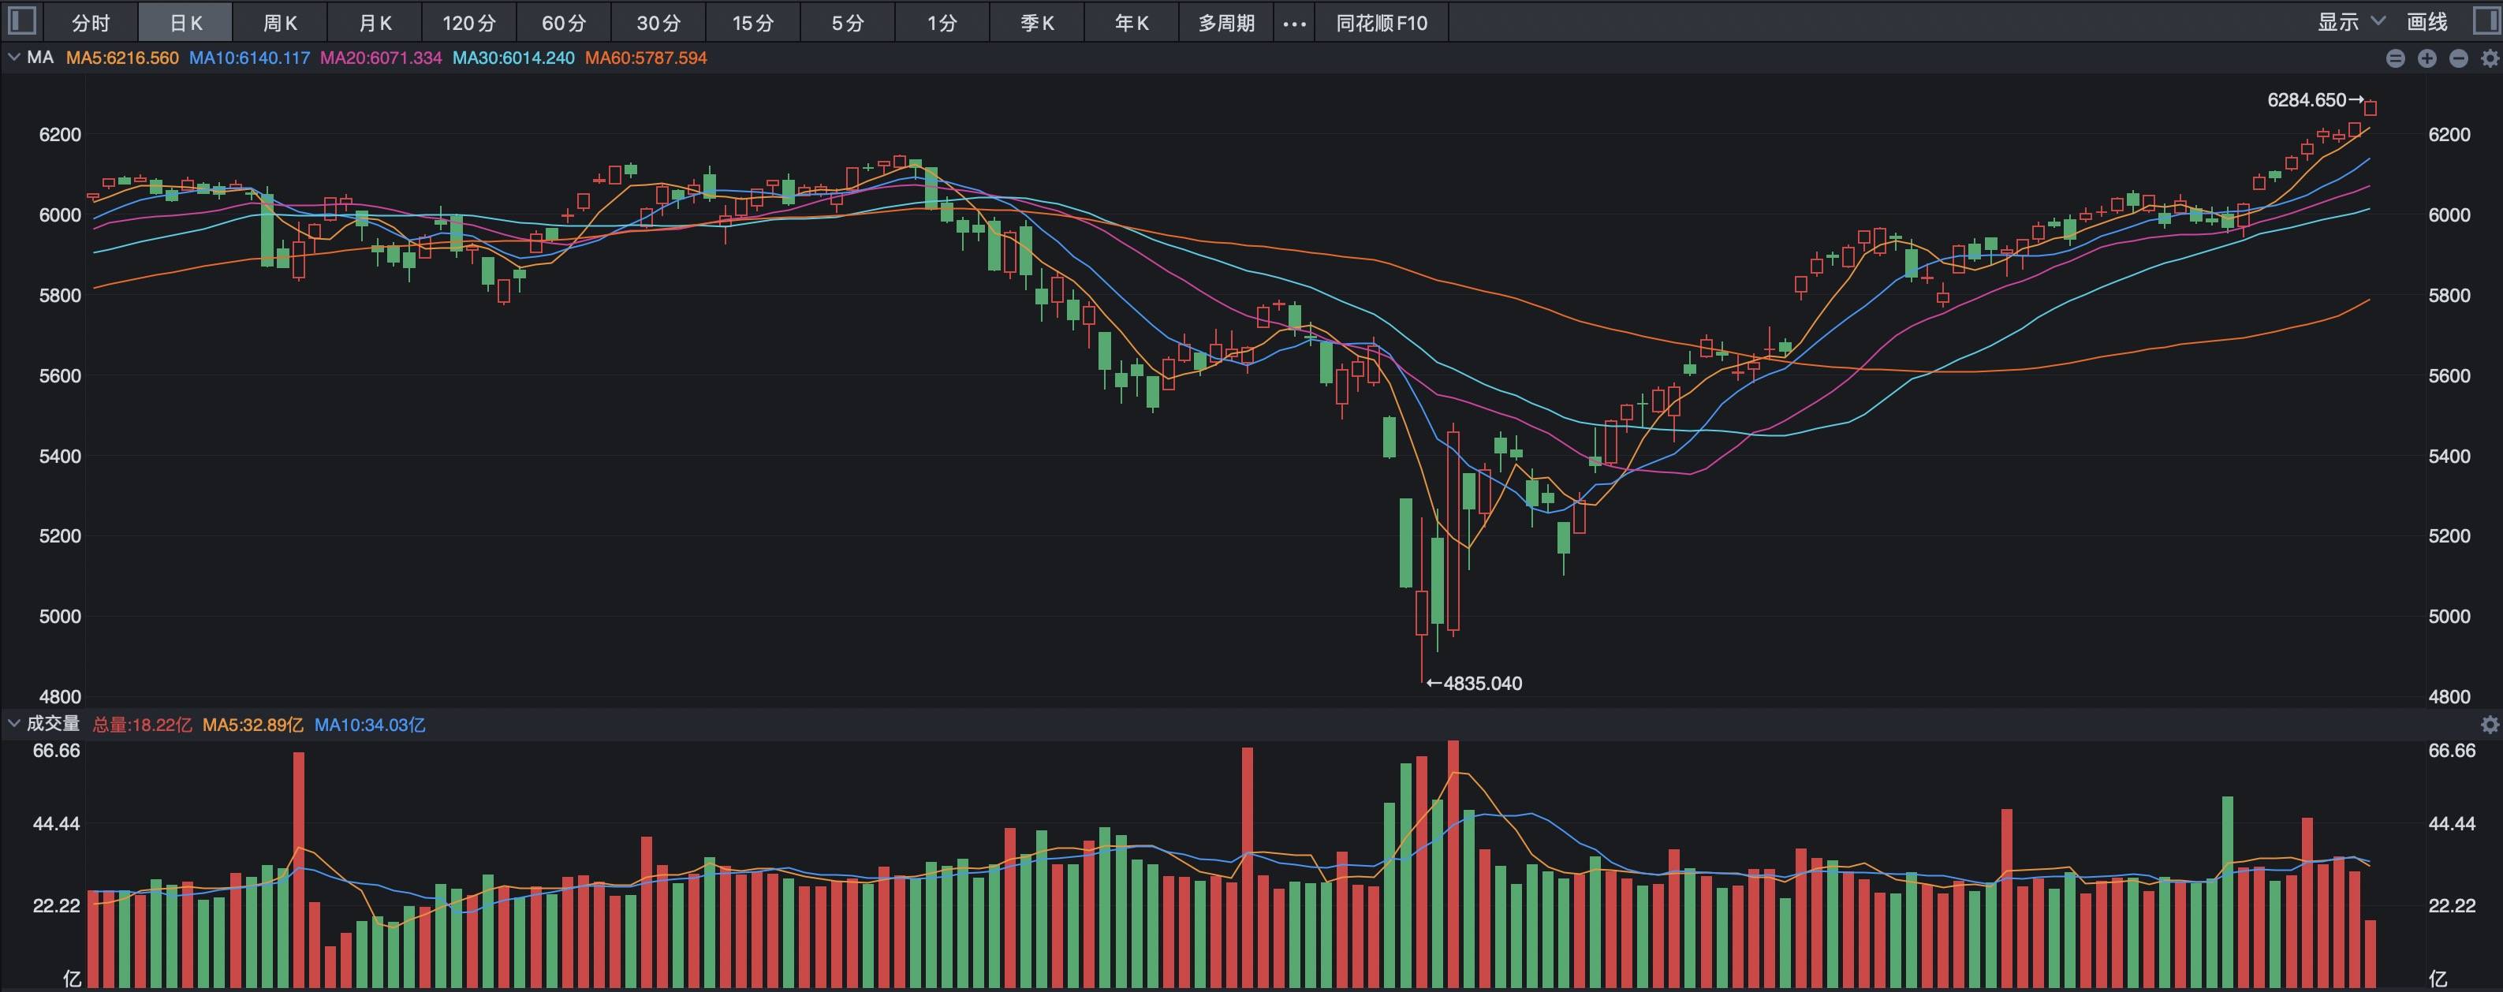This screenshot has height=992, width=2503.
Task: Open 同花顺F10 company info
Action: pos(1381,24)
